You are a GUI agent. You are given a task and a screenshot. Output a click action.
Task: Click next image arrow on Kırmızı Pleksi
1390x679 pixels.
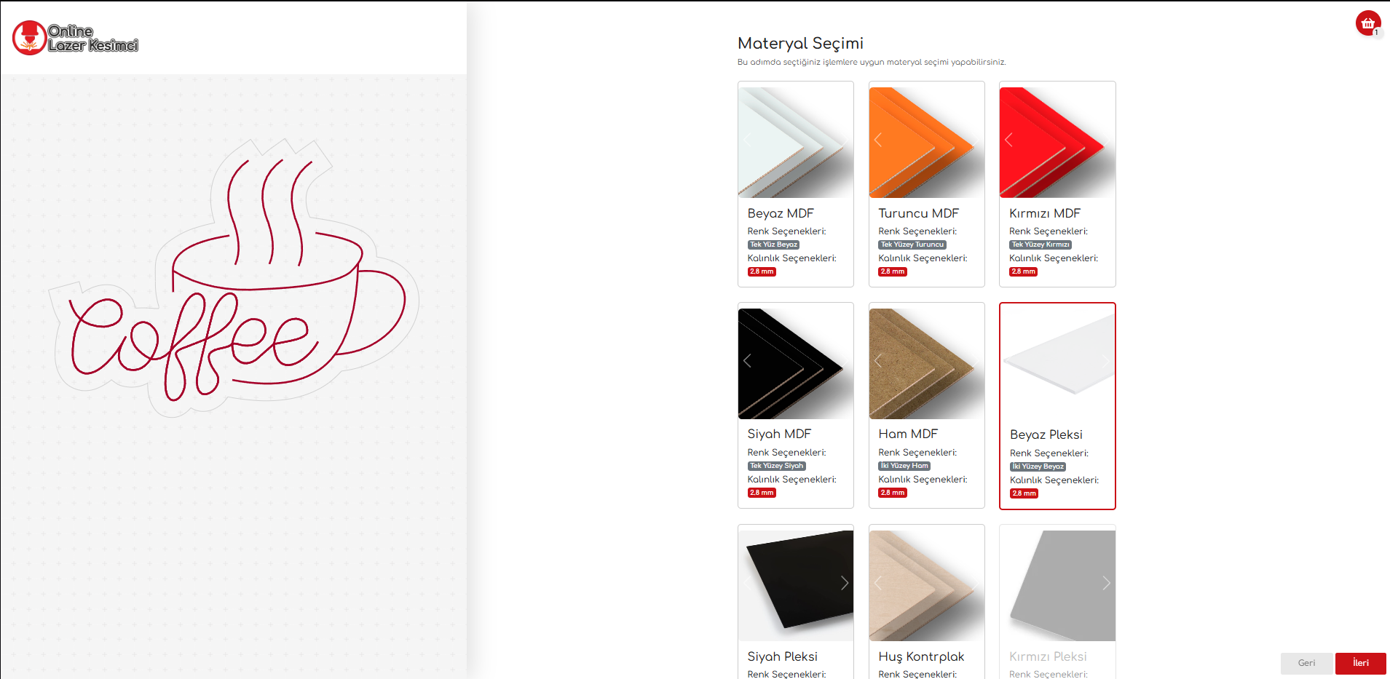(x=1106, y=583)
